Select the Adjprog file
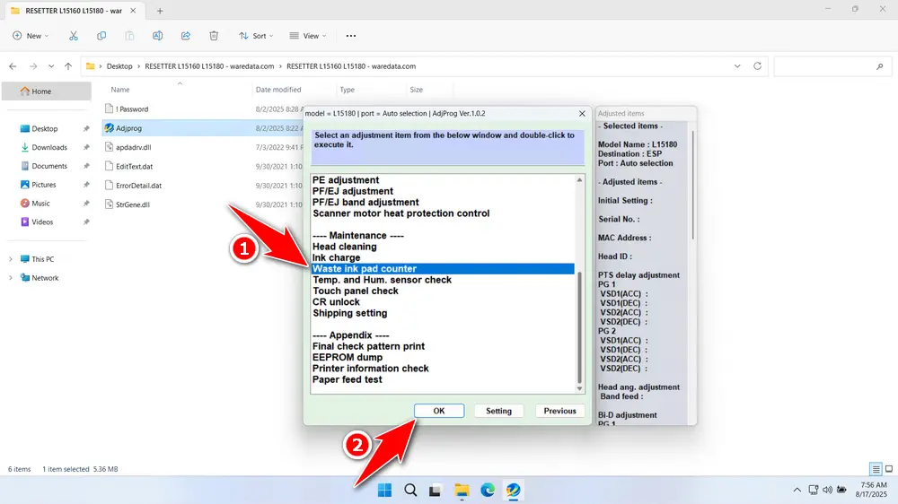The image size is (898, 504). pyautogui.click(x=128, y=128)
